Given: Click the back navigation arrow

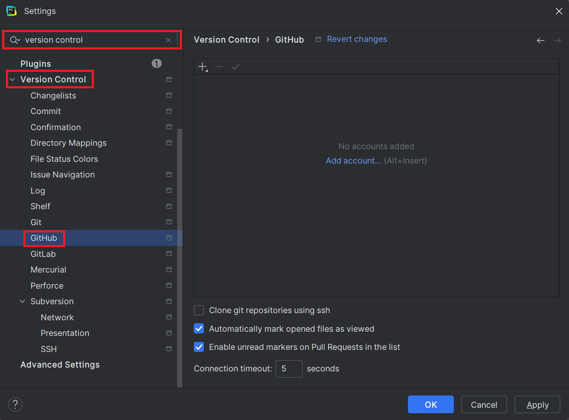Looking at the screenshot, I should point(541,40).
